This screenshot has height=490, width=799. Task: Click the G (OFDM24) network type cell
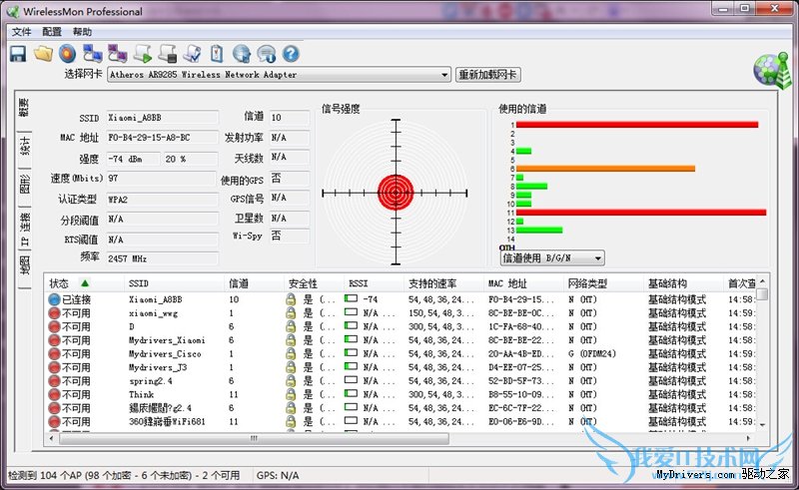591,353
